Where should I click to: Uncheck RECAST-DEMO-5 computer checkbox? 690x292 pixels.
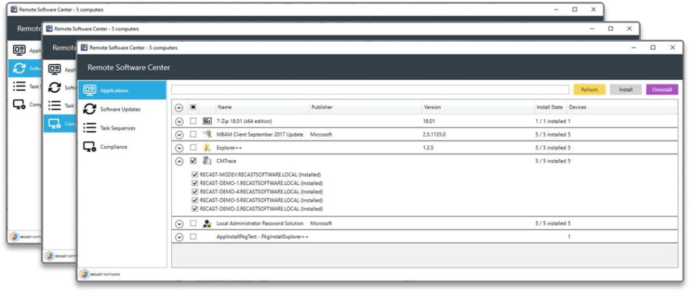195,200
